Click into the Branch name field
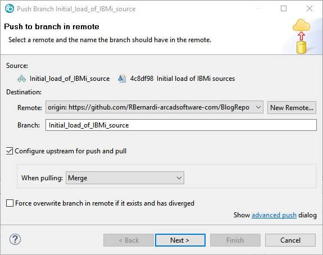Image resolution: width=323 pixels, height=255 pixels. 181,125
